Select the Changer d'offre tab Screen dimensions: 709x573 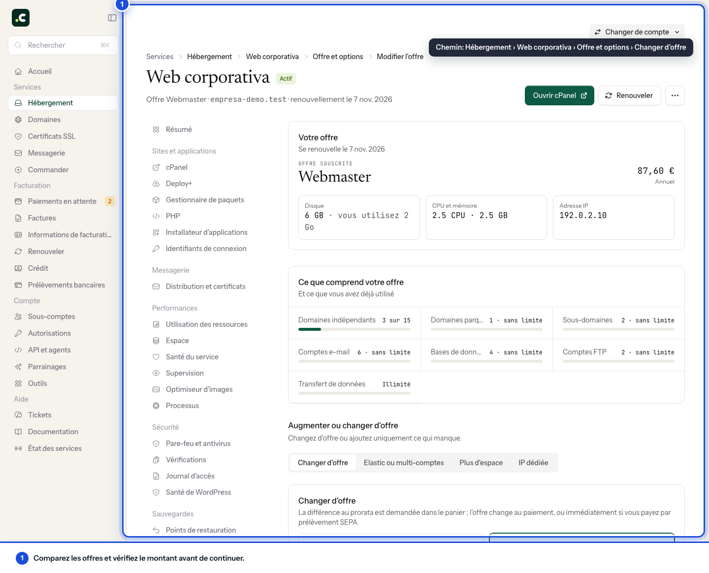tap(323, 463)
